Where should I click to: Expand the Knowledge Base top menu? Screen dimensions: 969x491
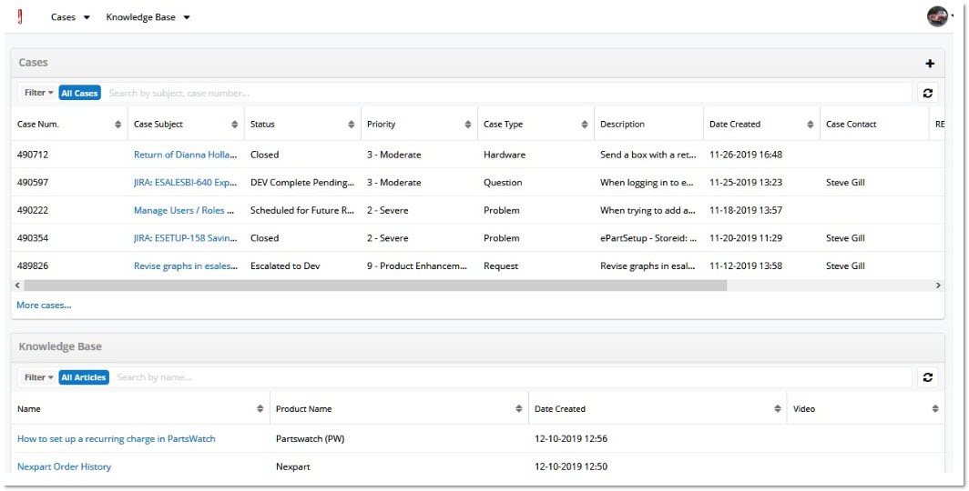148,17
